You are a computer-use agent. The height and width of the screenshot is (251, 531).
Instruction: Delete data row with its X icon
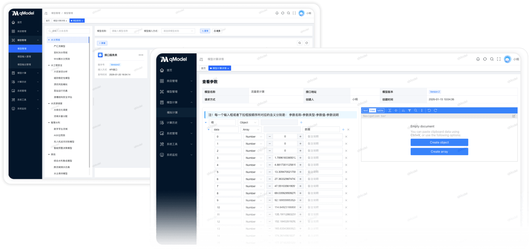348,129
